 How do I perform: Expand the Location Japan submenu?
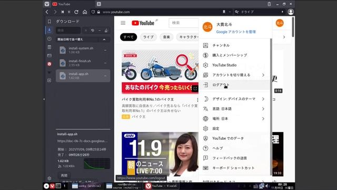click(263, 119)
